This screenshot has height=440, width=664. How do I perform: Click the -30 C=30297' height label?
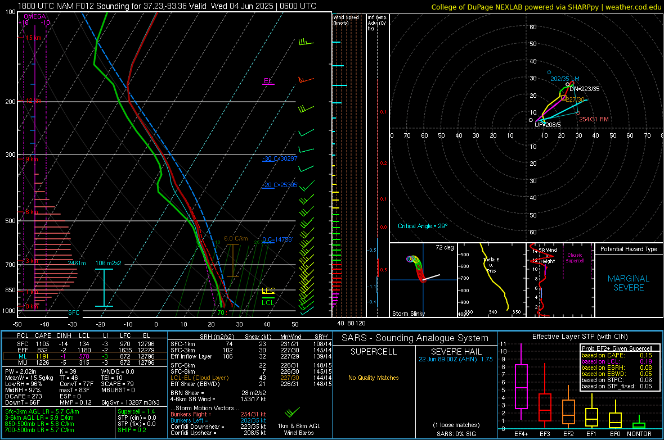tap(280, 158)
